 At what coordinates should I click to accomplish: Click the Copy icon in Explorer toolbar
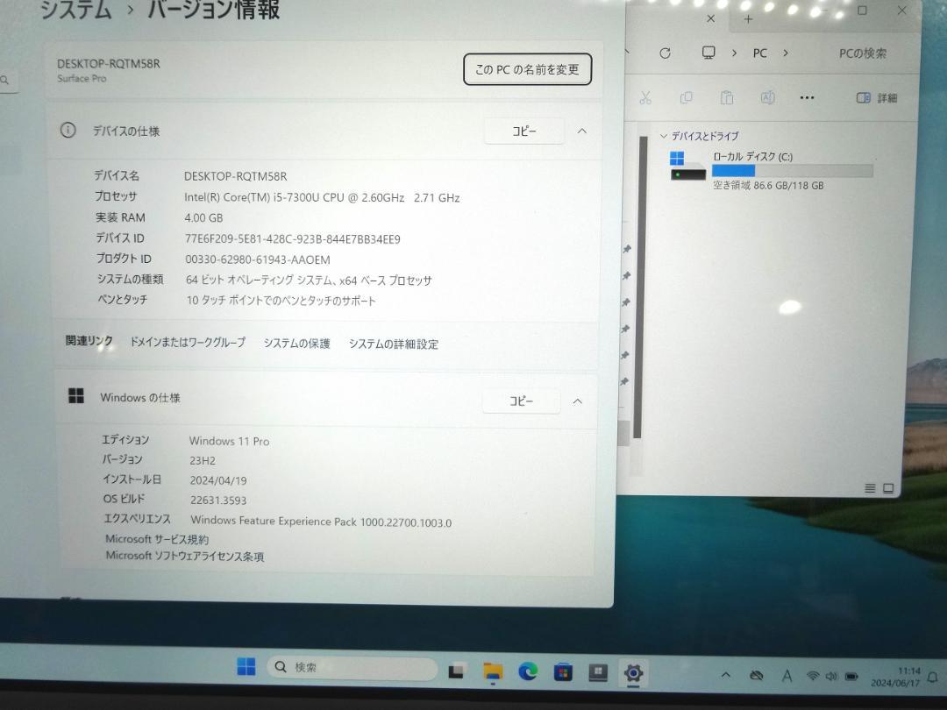(686, 97)
